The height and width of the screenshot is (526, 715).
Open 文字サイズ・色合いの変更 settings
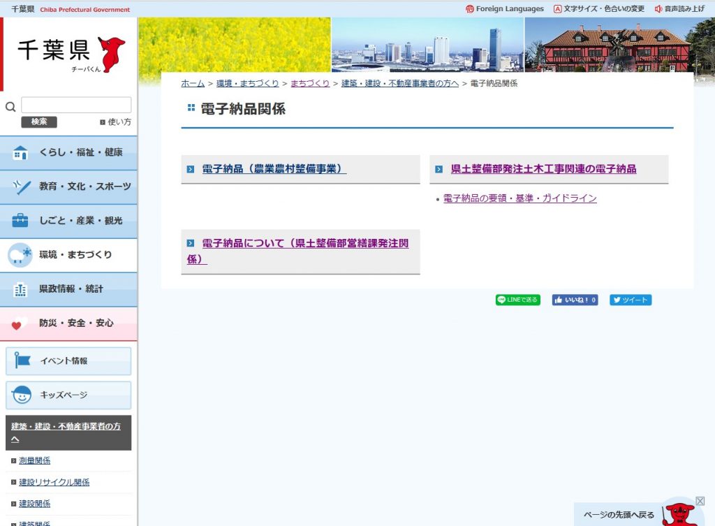(x=598, y=9)
